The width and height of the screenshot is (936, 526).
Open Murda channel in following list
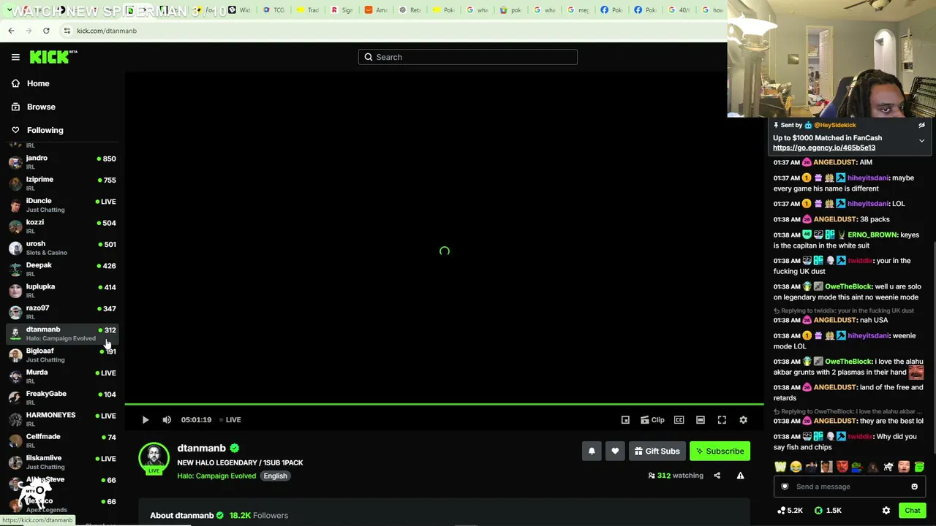click(62, 376)
